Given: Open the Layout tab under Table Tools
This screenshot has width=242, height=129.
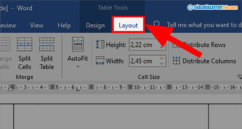Looking at the screenshot, I should 128,25.
